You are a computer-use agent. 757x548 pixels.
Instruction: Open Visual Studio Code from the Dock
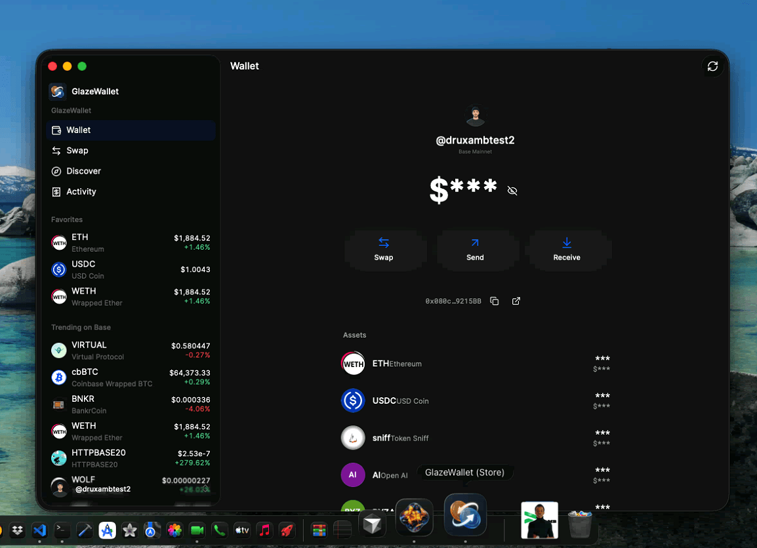(x=39, y=531)
